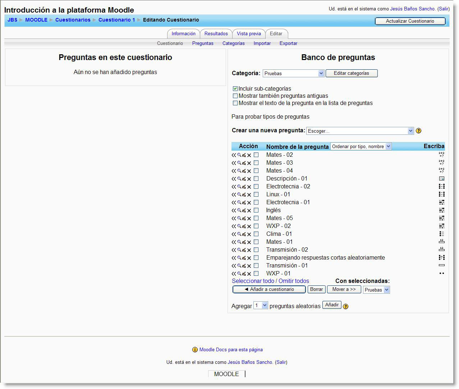Preview the Descripción - 01 question with magnifier icon
The image size is (459, 389).
[239, 179]
